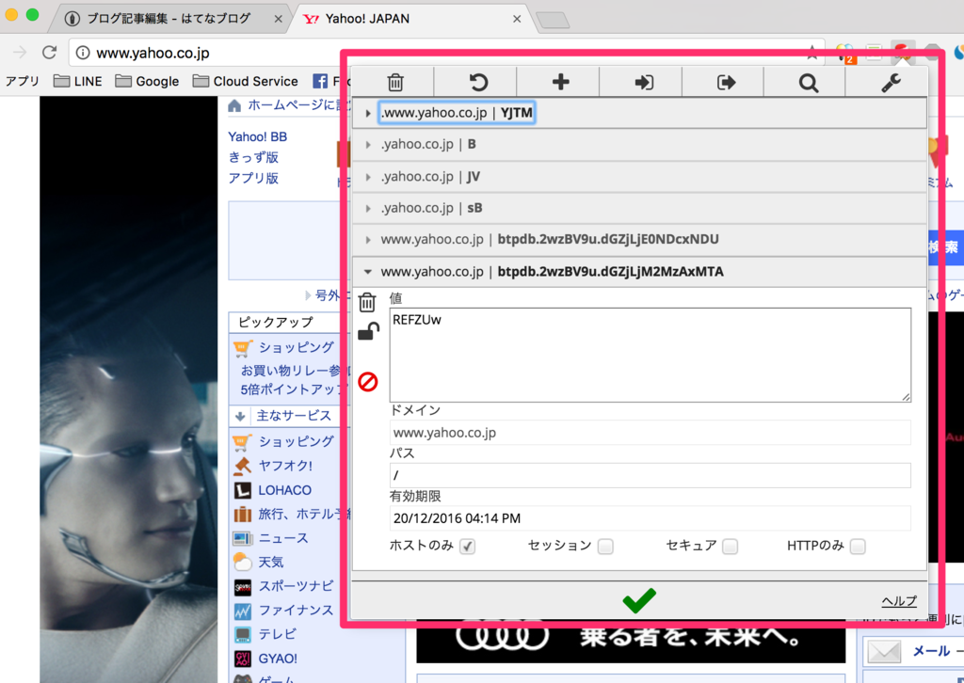
Task: Expand the .yahoo.co.jp | JV cookie row
Action: pyautogui.click(x=639, y=177)
